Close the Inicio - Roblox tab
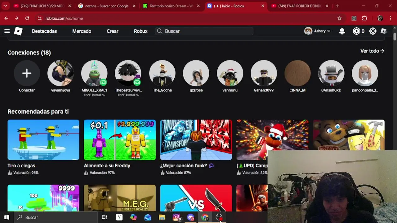The width and height of the screenshot is (397, 223). pos(263,6)
